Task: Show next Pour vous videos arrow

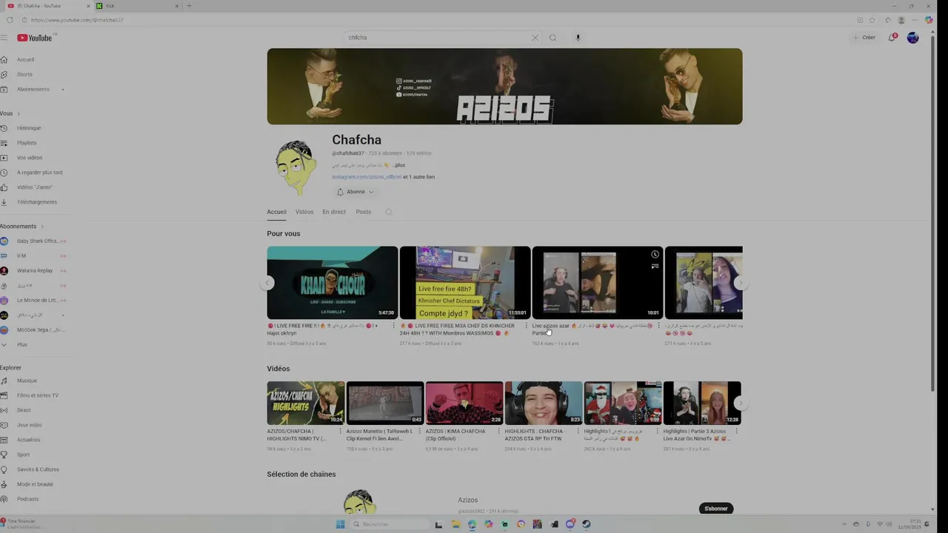Action: pyautogui.click(x=740, y=283)
